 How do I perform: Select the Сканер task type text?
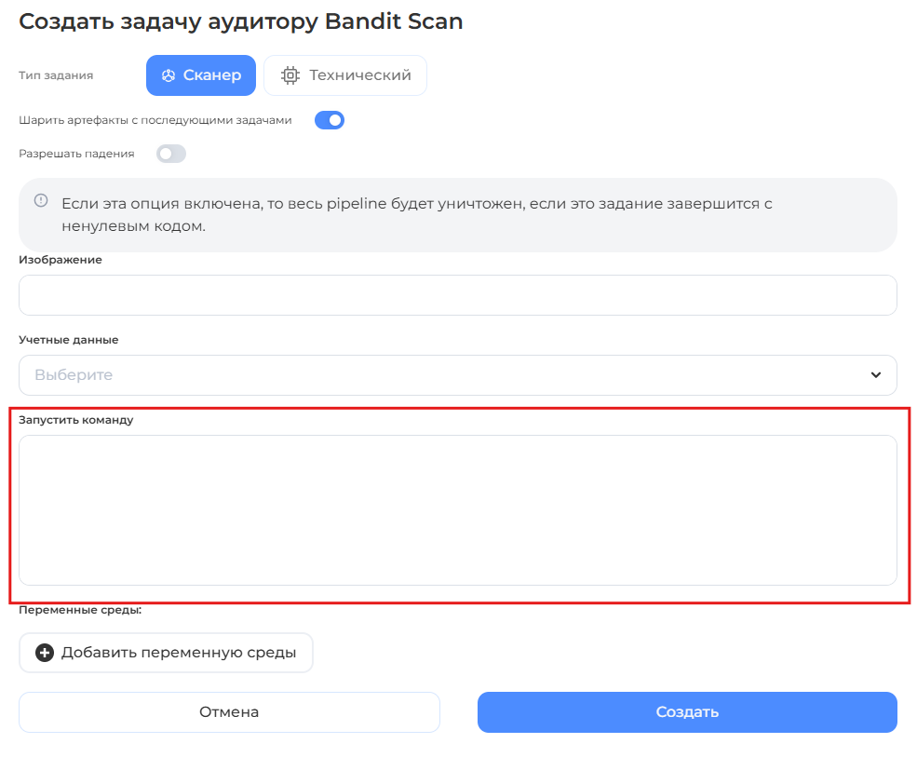tap(212, 75)
